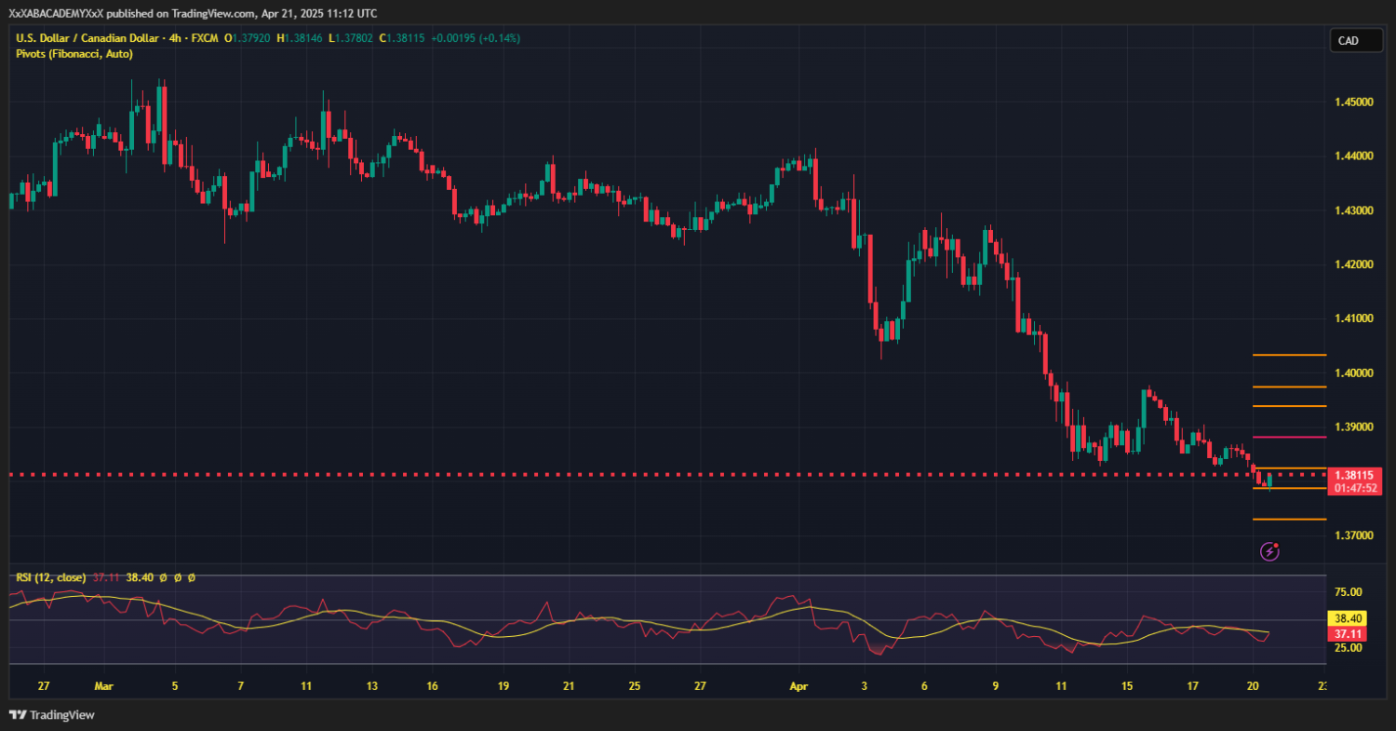Click the 21 date label on time axis

[569, 686]
